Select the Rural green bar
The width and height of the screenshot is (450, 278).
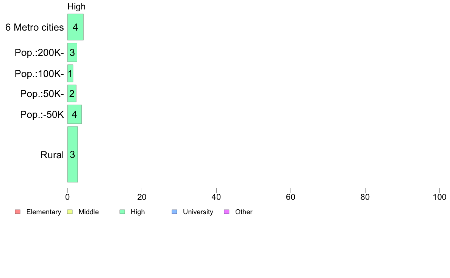[73, 154]
